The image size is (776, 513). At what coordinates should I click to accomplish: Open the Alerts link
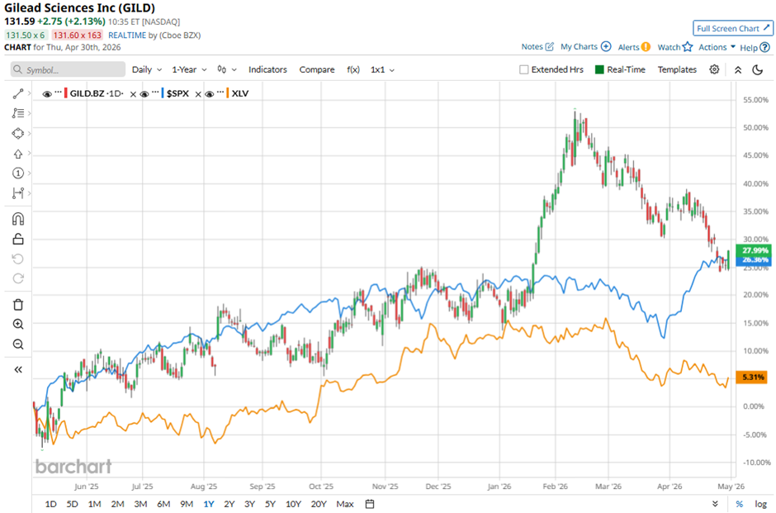(634, 47)
